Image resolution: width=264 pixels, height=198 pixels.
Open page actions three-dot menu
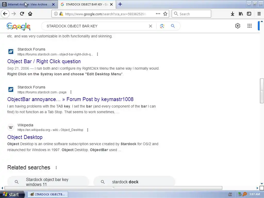coord(158,14)
